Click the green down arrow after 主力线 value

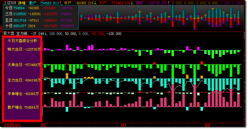pyautogui.click(x=46, y=34)
